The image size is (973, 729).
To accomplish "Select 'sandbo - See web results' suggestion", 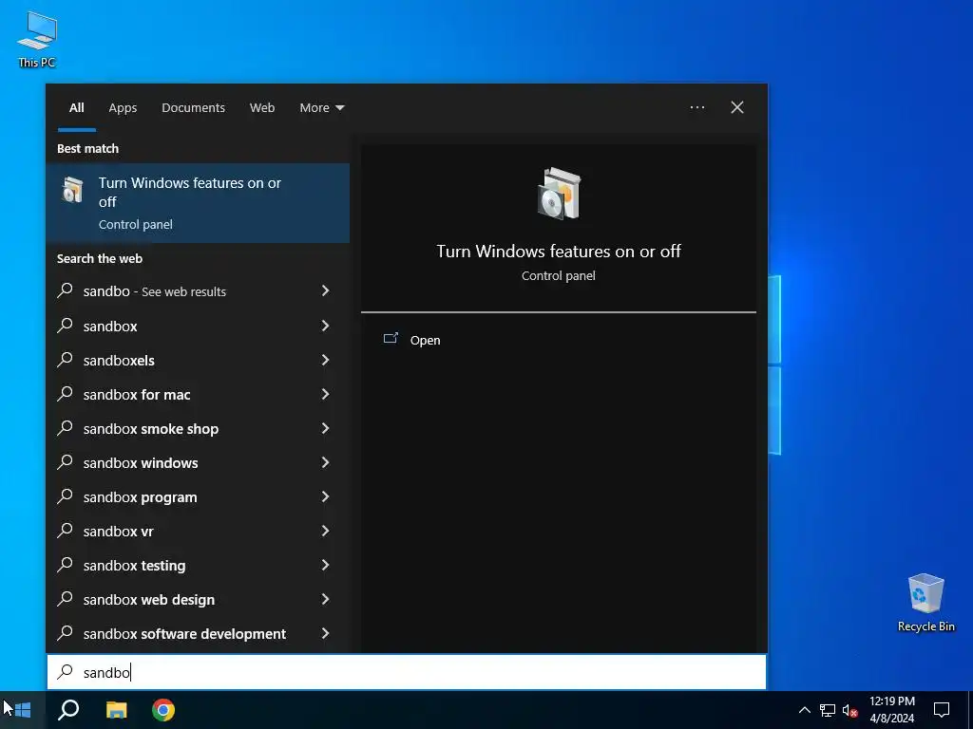I will tap(198, 290).
